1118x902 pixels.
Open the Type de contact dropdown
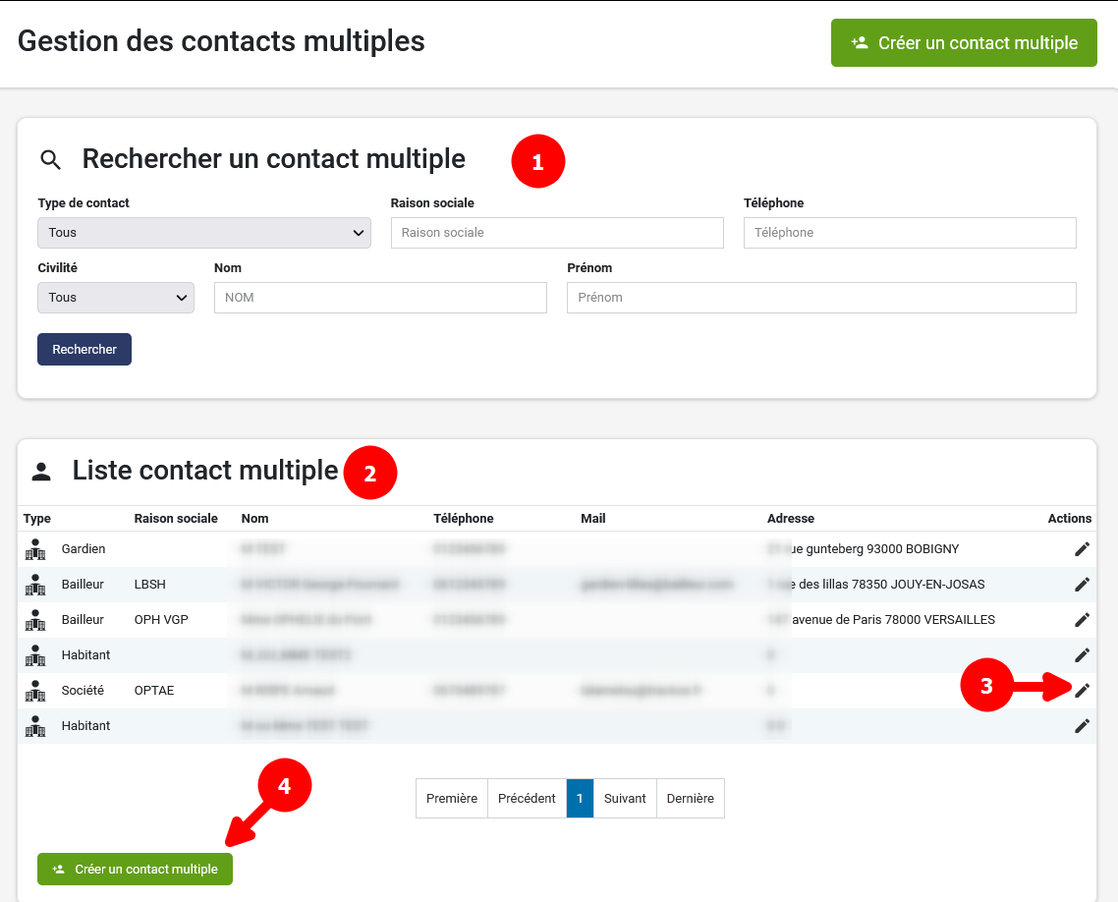[204, 233]
